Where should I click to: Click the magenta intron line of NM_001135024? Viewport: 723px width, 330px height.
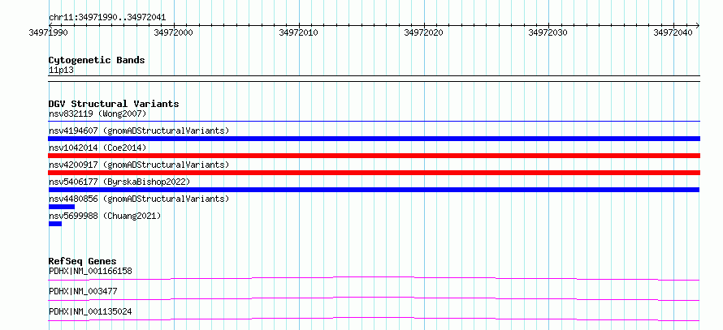point(374,319)
